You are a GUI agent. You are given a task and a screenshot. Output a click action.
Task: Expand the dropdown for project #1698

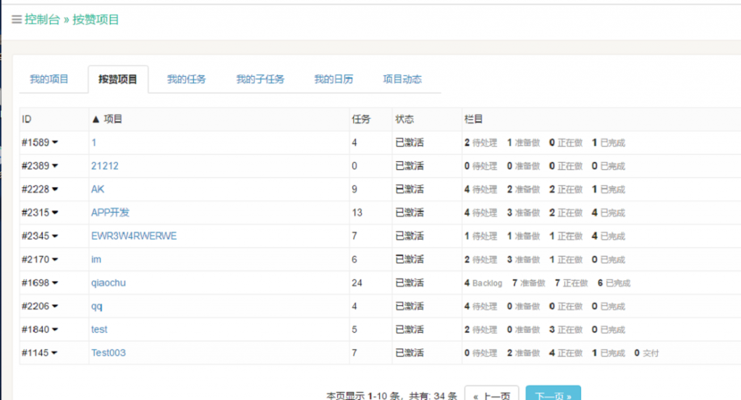pos(55,282)
